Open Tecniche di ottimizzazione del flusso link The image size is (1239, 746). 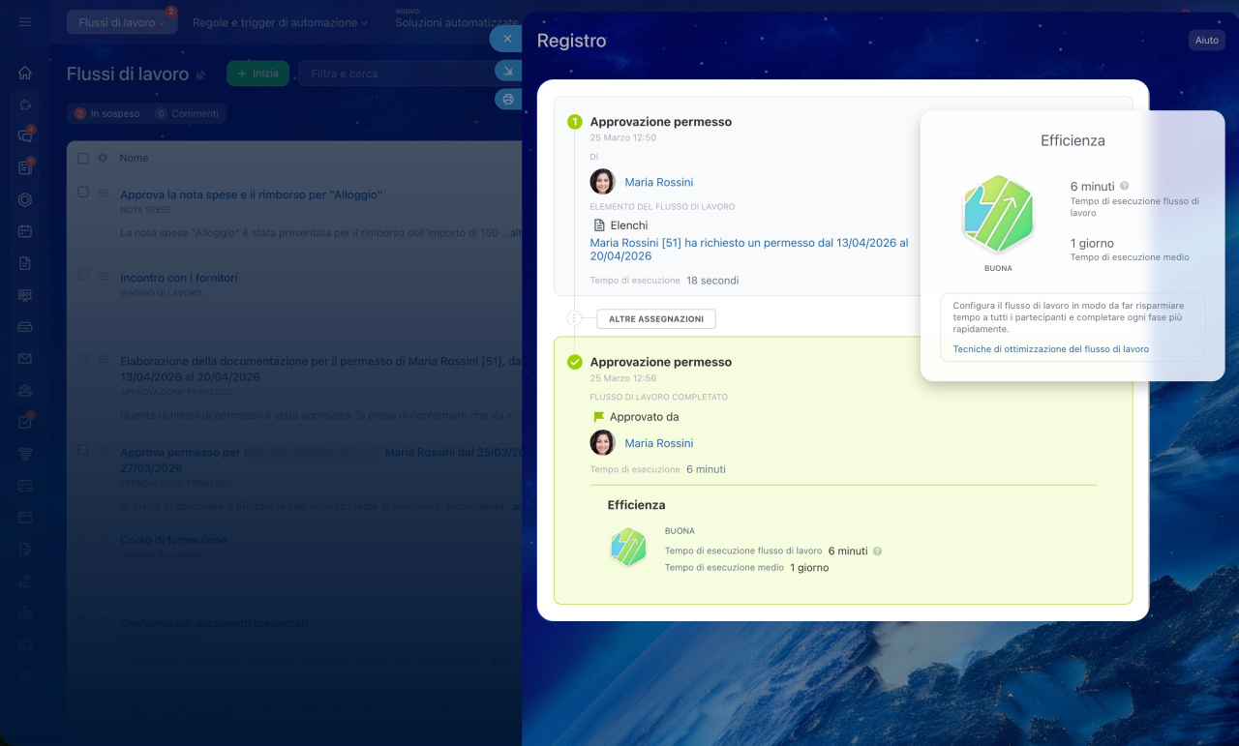(1050, 349)
